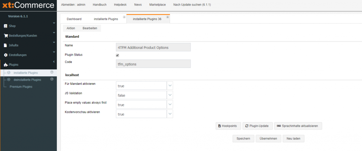This screenshot has height=151, width=362.
Task: Click the Speichern button
Action: (243, 139)
